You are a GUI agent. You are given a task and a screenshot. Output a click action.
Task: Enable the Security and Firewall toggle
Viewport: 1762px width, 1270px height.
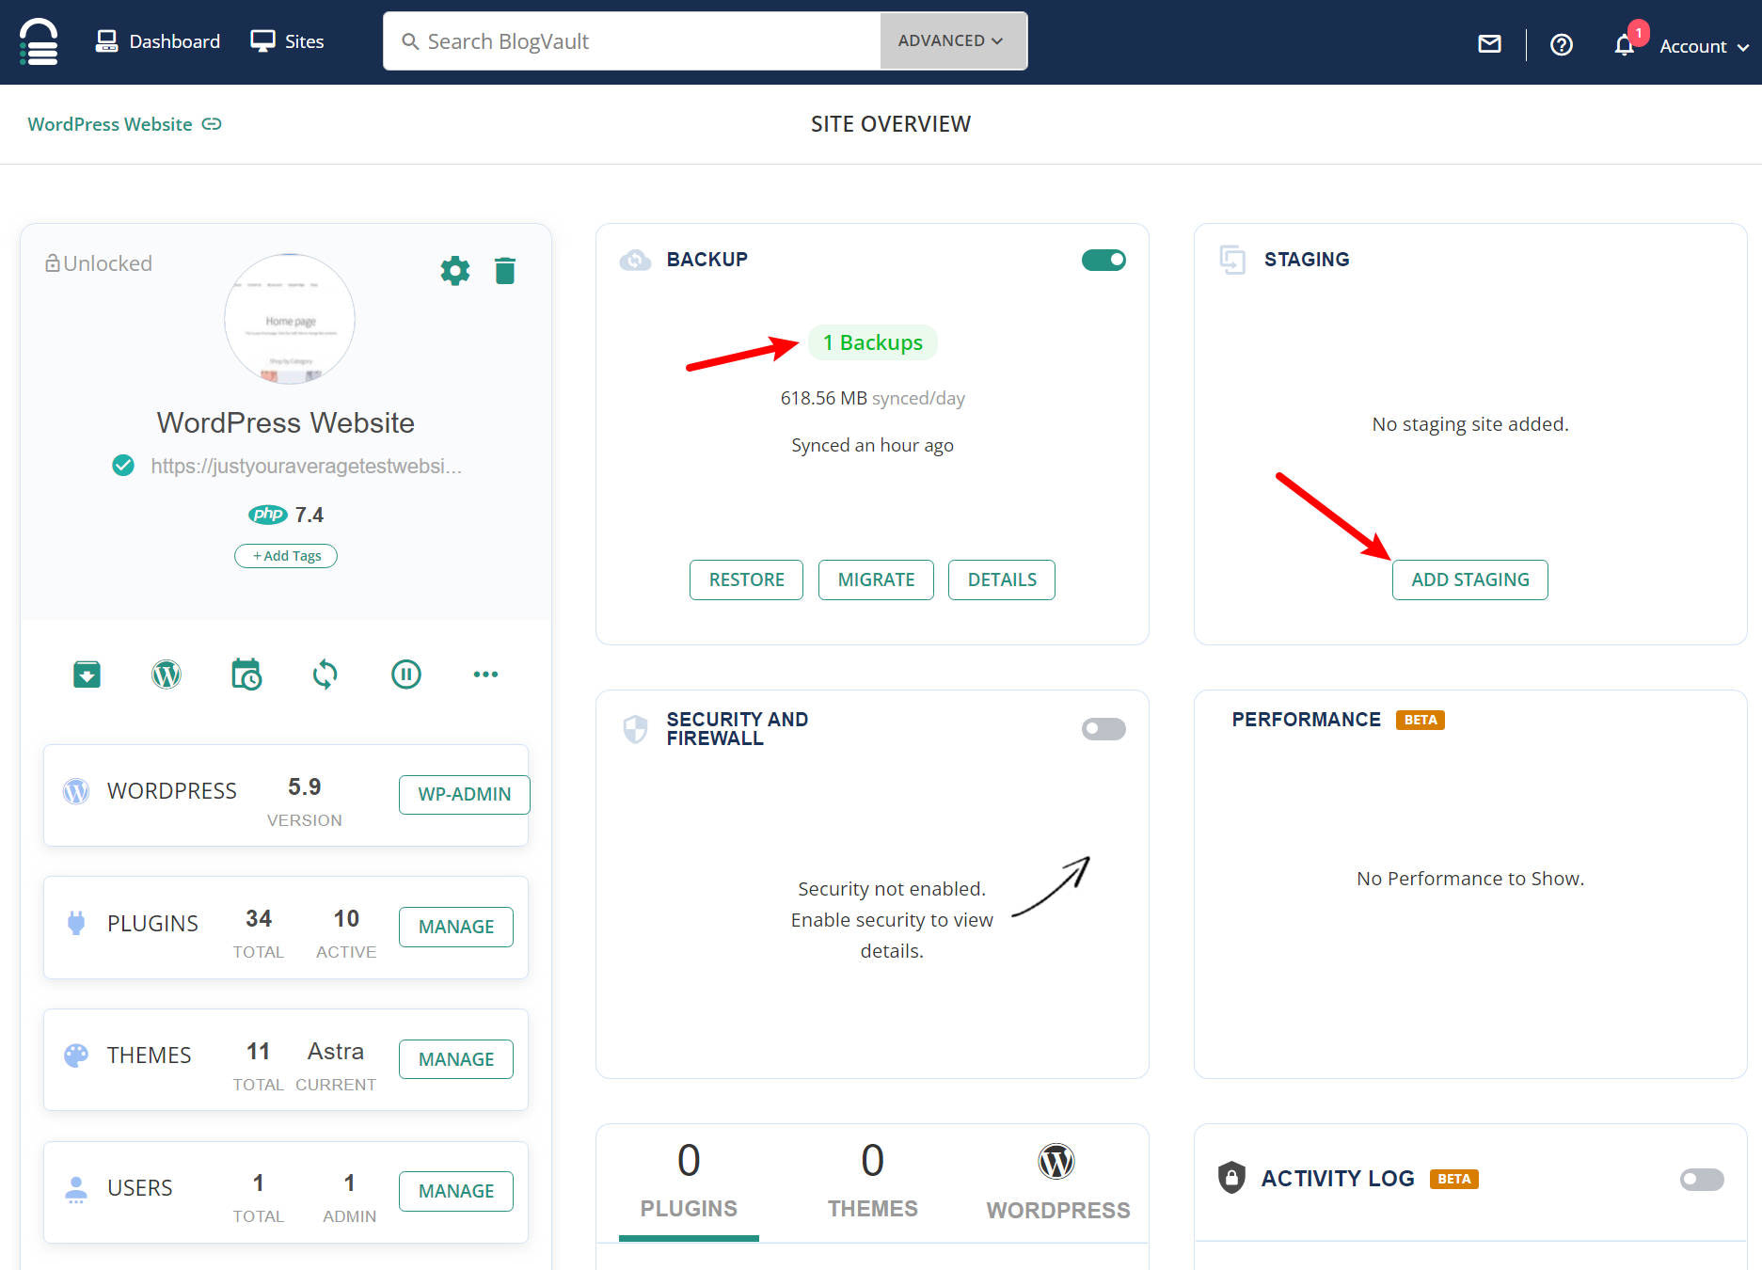click(x=1103, y=729)
